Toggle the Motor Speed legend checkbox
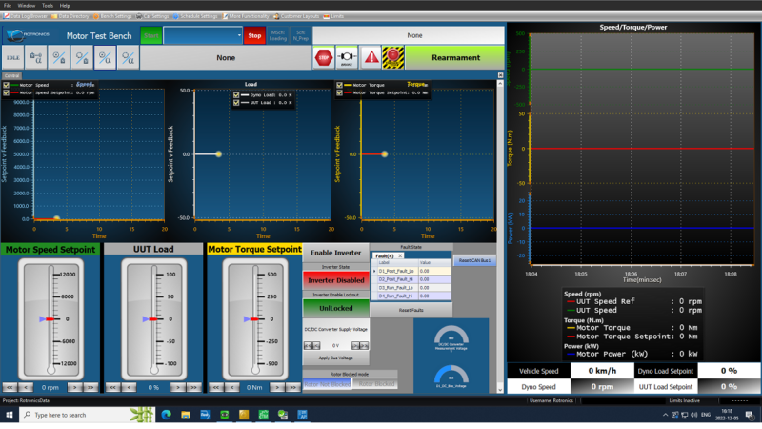Viewport: 762px width, 429px height. coord(7,85)
